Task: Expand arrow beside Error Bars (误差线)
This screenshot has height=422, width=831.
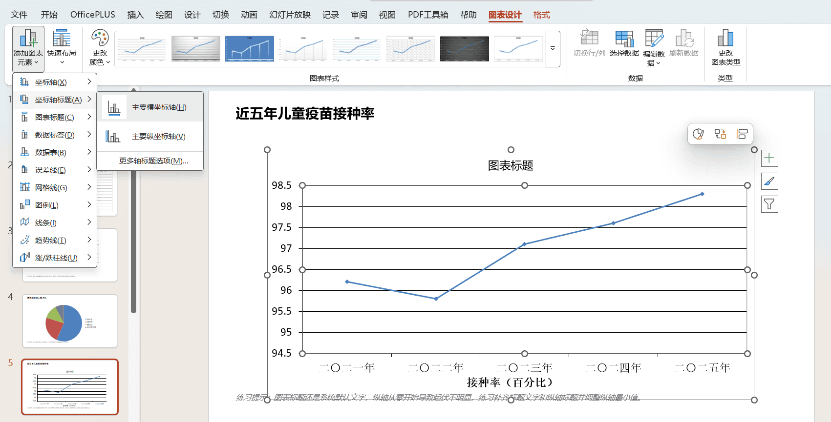Action: (x=89, y=170)
